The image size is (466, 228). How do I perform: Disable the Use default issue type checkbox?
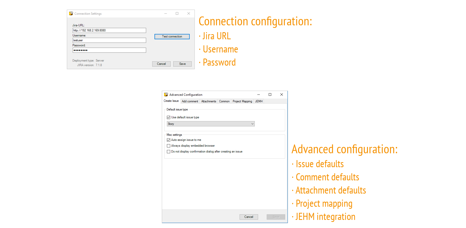pos(169,117)
